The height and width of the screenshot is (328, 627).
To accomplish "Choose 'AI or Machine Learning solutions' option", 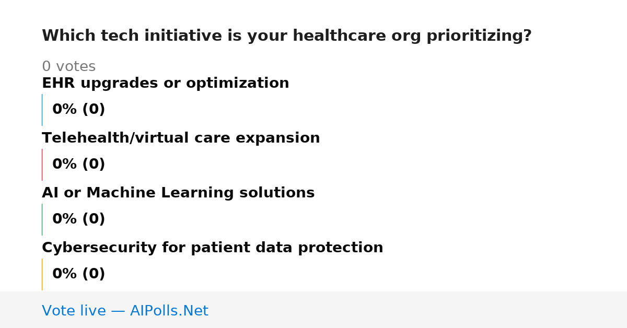I will [178, 193].
